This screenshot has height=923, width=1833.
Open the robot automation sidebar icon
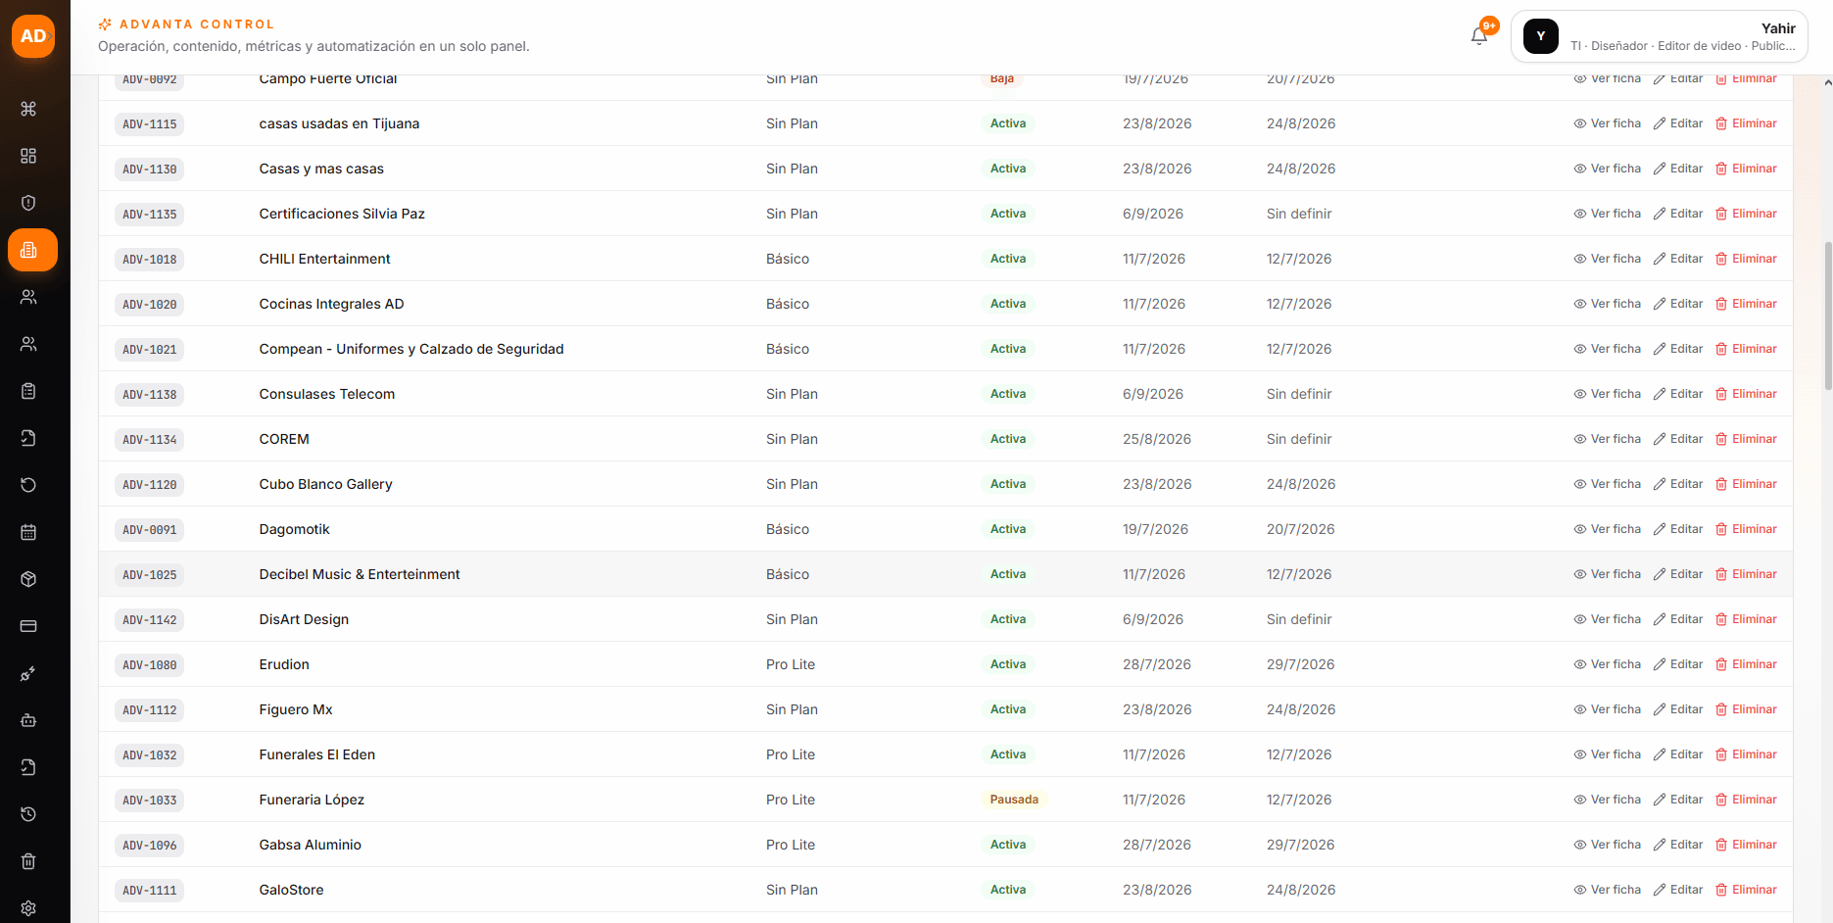28,720
